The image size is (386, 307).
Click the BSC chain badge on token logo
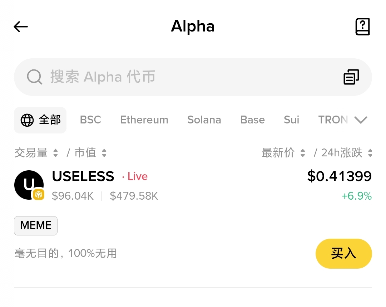tap(39, 195)
